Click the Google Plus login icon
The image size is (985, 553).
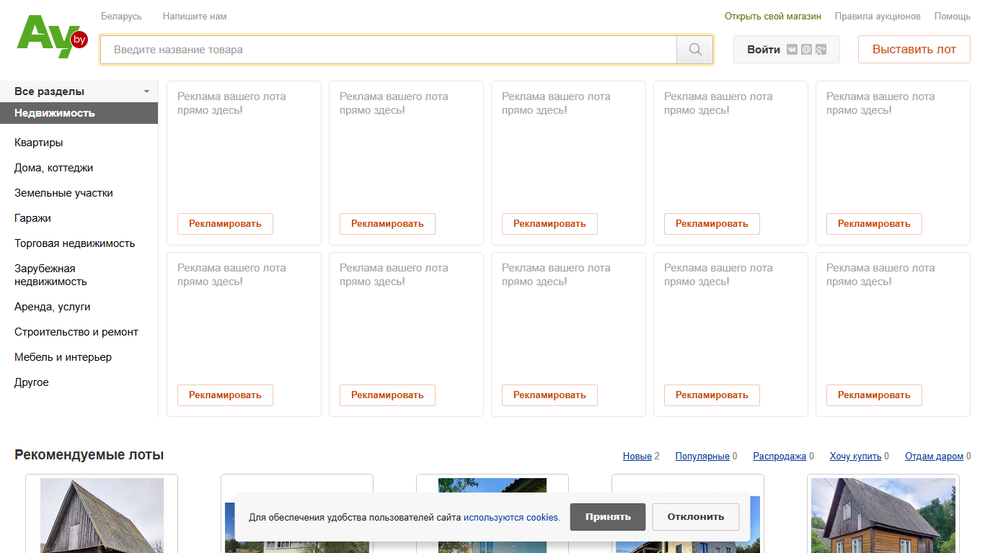[821, 50]
